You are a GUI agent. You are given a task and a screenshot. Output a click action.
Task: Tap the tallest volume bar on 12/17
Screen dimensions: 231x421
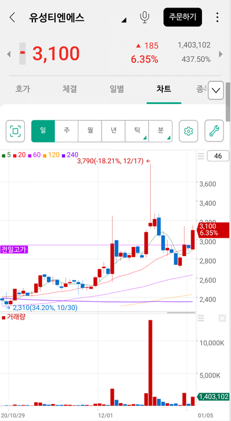[150, 363]
